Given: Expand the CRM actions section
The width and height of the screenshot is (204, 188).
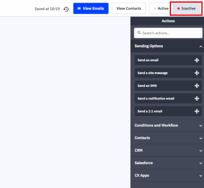Looking at the screenshot, I should click(x=167, y=150).
